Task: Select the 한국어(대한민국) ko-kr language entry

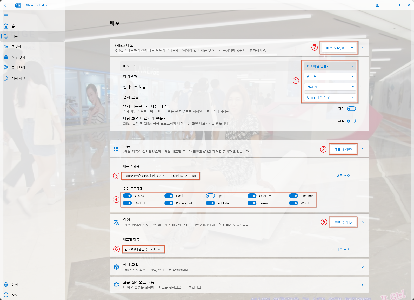Action: pyautogui.click(x=143, y=249)
